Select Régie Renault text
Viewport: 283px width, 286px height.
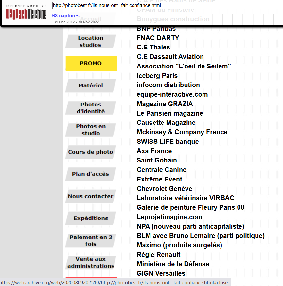tap(158, 255)
